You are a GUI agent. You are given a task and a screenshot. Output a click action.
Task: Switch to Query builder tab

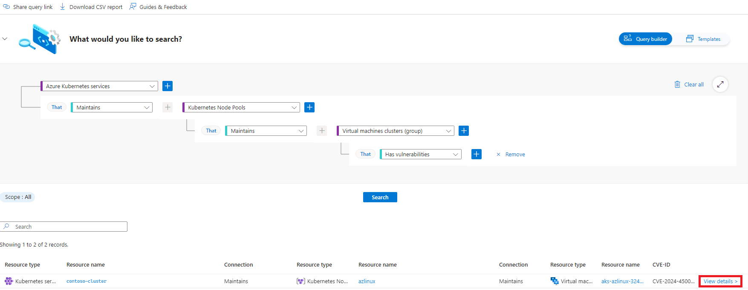coord(645,39)
